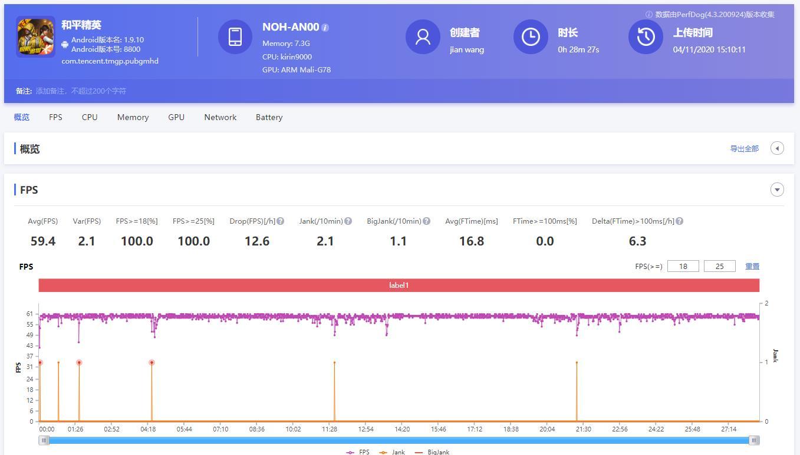Image resolution: width=800 pixels, height=455 pixels.
Task: Click the creator user avatar icon
Action: tap(423, 36)
